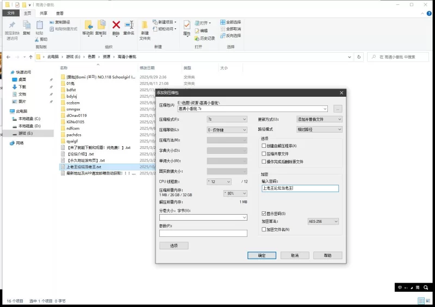Click the New Folder icon
The width and height of the screenshot is (435, 307).
point(145,25)
